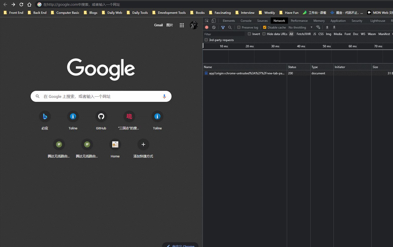Open network conditions wifi icon

(318, 27)
